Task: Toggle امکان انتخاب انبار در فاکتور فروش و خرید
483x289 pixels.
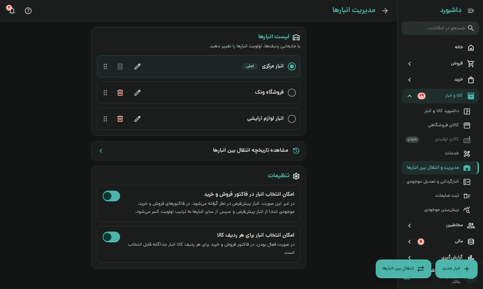Action: coord(111,196)
